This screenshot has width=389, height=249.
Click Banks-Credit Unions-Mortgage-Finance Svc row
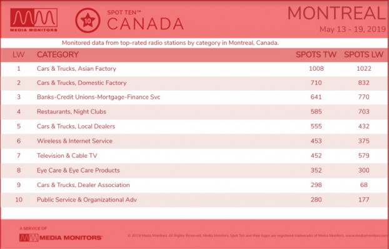point(194,97)
